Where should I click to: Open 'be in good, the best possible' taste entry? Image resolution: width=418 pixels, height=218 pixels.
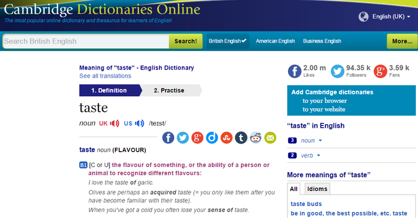[x=349, y=213]
